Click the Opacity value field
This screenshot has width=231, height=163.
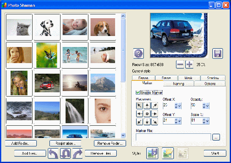pyautogui.click(x=197, y=106)
